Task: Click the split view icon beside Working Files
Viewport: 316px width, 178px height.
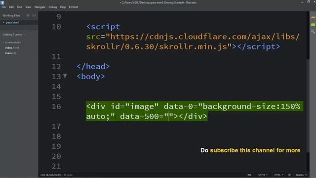Action: click(34, 15)
